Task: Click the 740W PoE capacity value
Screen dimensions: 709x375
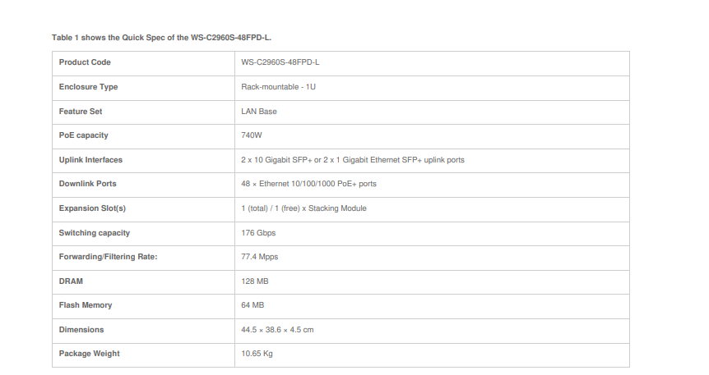Action: [x=251, y=135]
